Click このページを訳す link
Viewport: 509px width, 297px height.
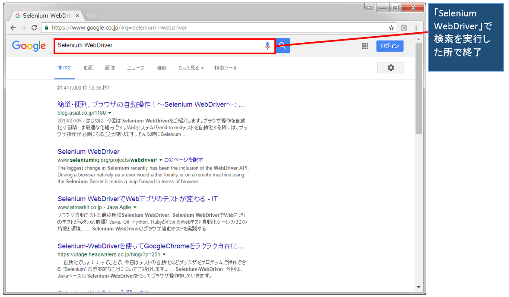(x=183, y=160)
